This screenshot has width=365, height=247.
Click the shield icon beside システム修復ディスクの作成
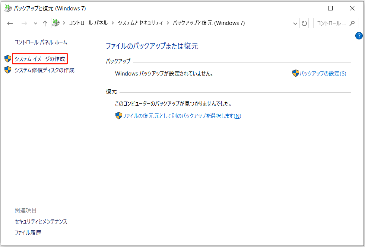click(8, 70)
